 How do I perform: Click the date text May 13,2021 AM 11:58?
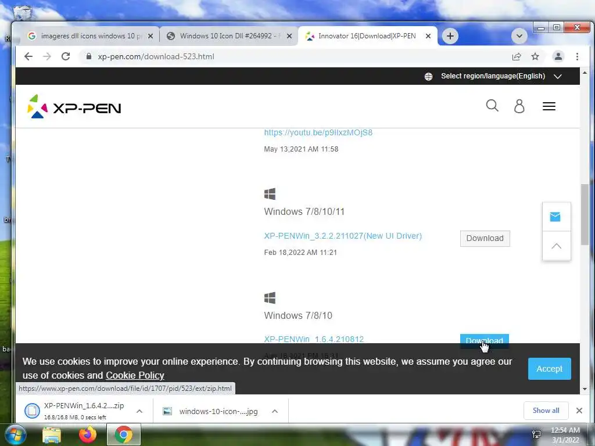click(301, 149)
